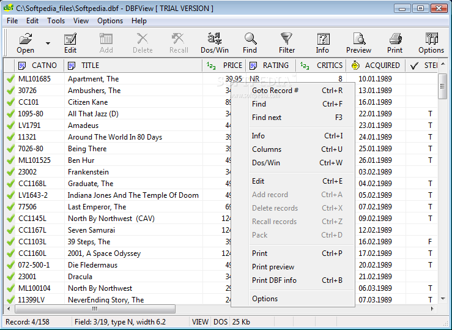Expand the Open button dropdown arrow

48,43
